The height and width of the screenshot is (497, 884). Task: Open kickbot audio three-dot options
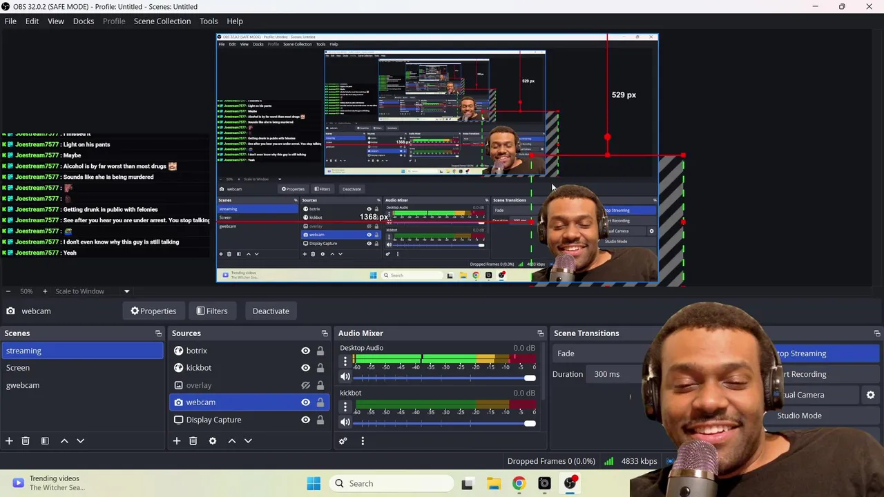[x=345, y=407]
